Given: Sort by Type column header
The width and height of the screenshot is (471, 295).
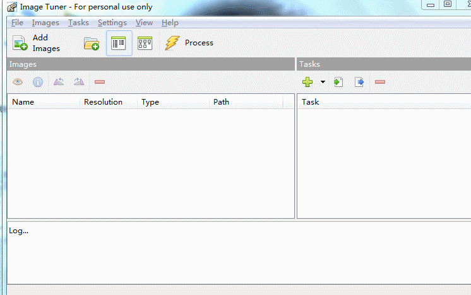Looking at the screenshot, I should coord(174,102).
